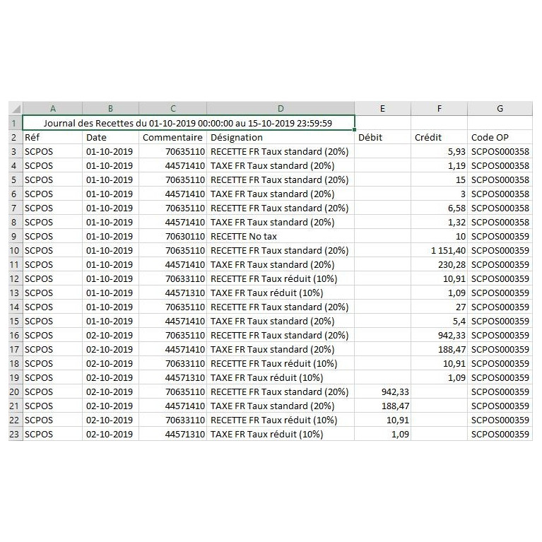Click the Désignation header cell
Image resolution: width=542 pixels, height=542 pixels.
(x=281, y=137)
